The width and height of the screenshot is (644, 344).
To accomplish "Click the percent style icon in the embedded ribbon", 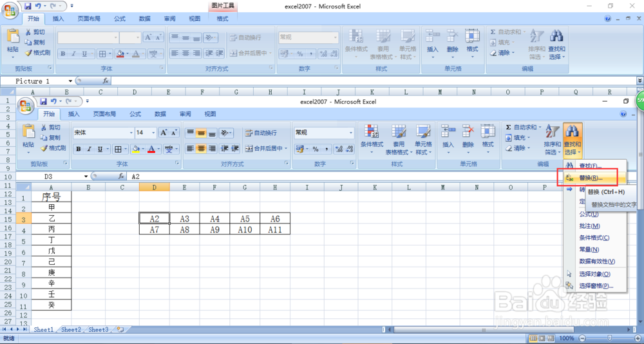I will (316, 149).
